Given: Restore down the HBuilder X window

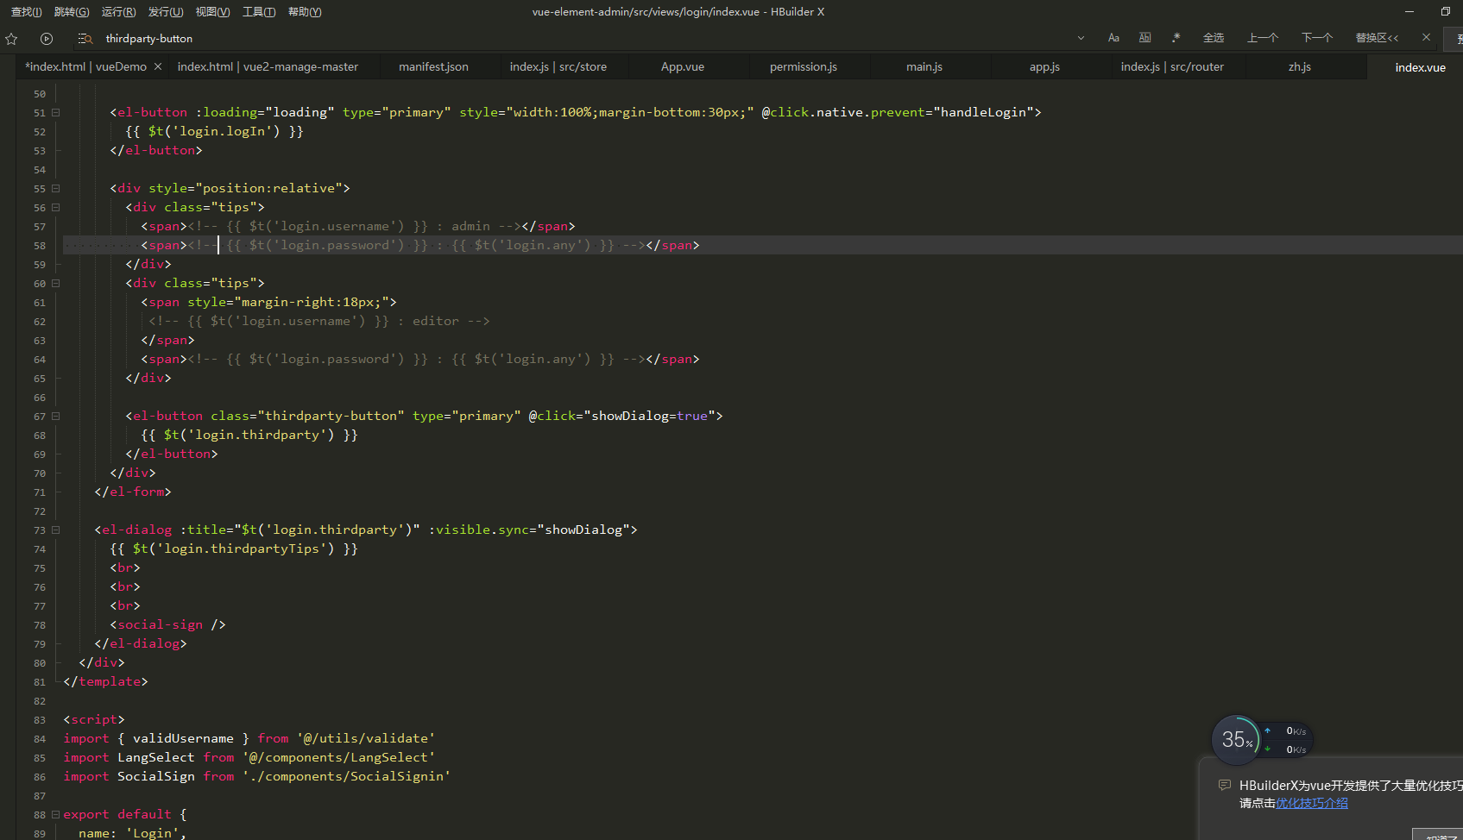Looking at the screenshot, I should click(1446, 11).
